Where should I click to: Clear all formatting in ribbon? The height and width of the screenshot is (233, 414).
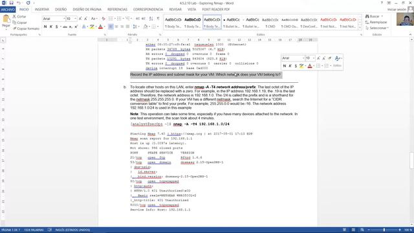click(x=103, y=19)
